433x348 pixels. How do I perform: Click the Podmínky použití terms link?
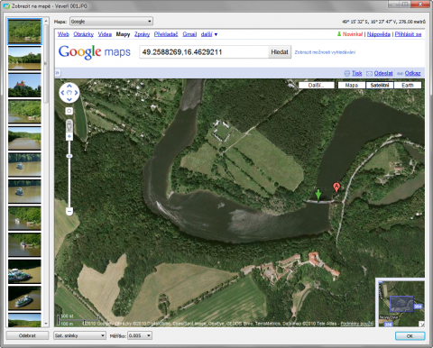pos(356,324)
